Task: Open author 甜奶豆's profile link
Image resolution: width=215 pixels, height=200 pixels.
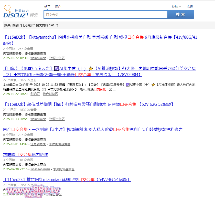Action: (35, 94)
